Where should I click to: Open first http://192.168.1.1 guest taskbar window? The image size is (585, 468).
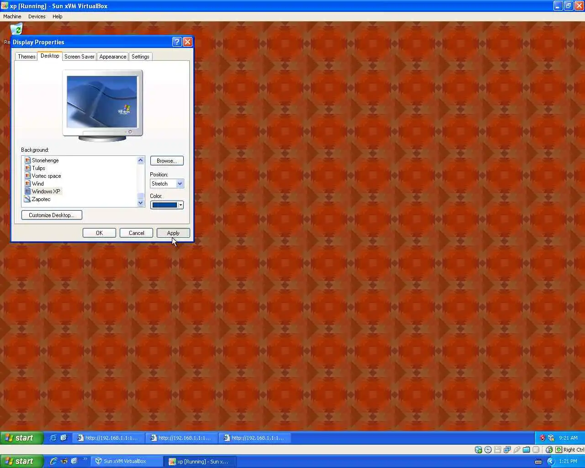[x=108, y=438]
